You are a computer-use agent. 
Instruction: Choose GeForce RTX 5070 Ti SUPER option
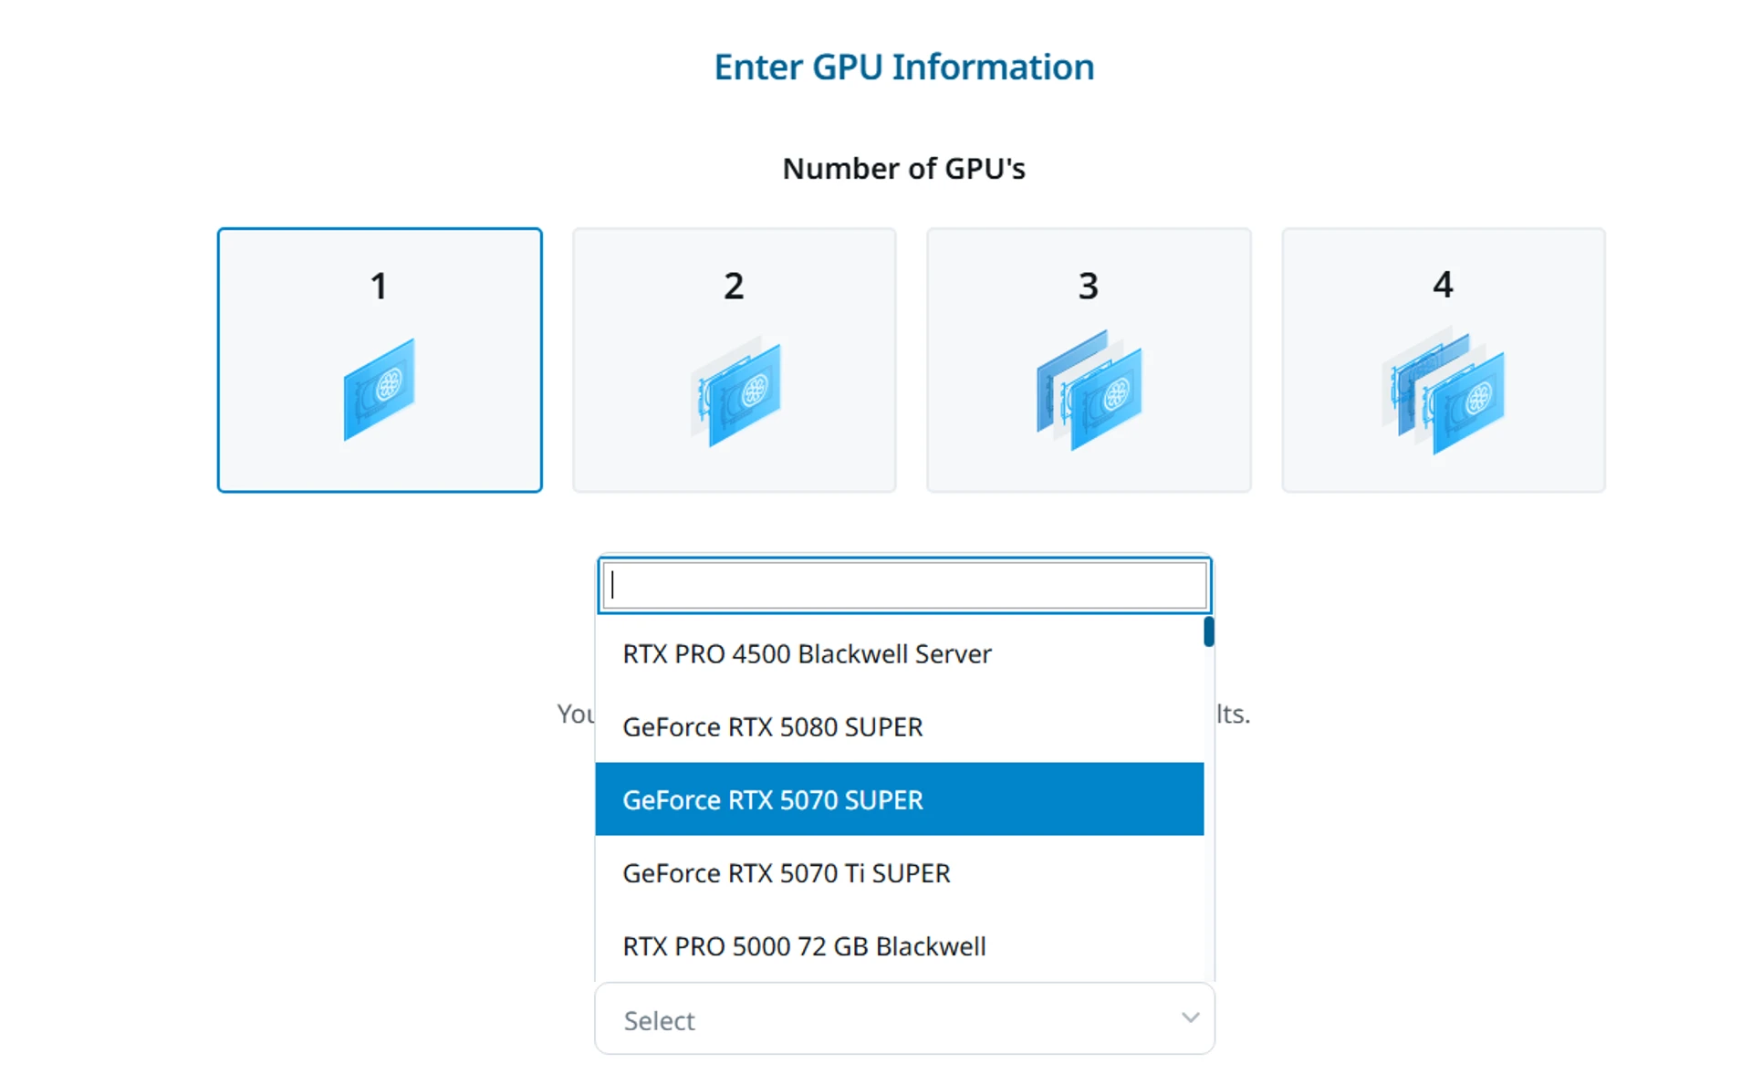(x=899, y=872)
